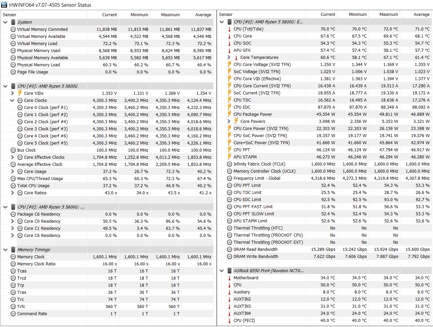Click the icon for Memory Clock Ratio
The height and width of the screenshot is (327, 433).
13,264
